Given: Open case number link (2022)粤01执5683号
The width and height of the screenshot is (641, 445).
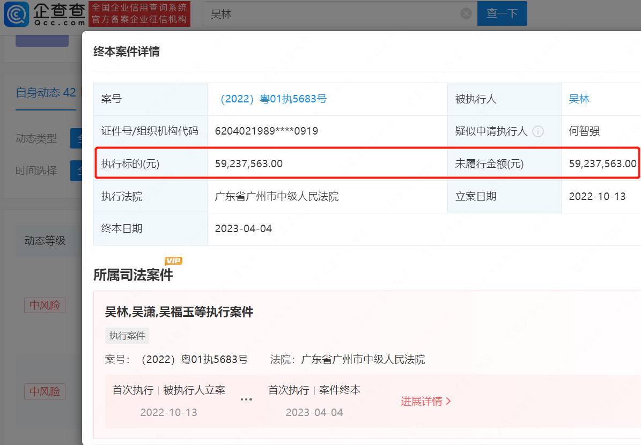Looking at the screenshot, I should click(x=270, y=99).
